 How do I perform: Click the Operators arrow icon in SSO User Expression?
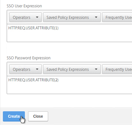[37, 17]
